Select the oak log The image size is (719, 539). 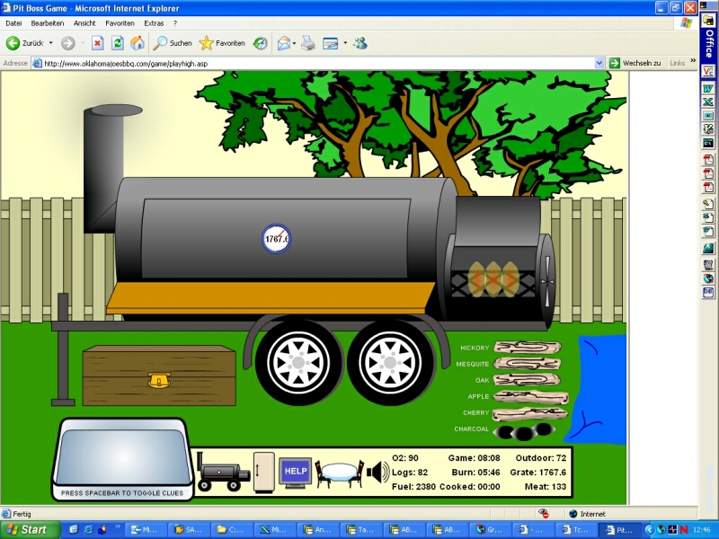(528, 380)
